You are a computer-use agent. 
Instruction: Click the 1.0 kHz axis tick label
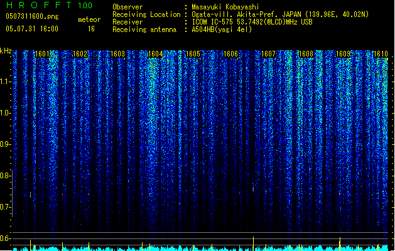5,113
